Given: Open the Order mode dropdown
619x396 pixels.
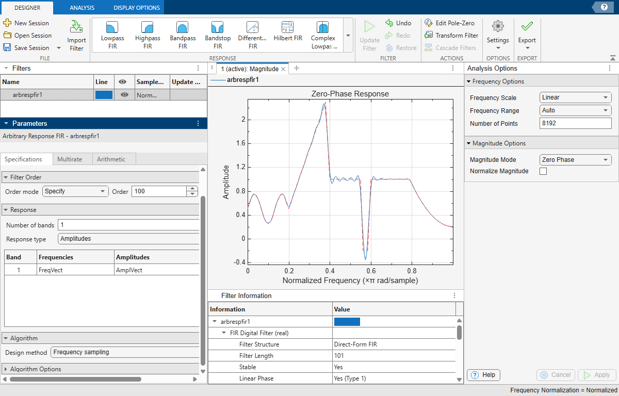Looking at the screenshot, I should pos(75,191).
